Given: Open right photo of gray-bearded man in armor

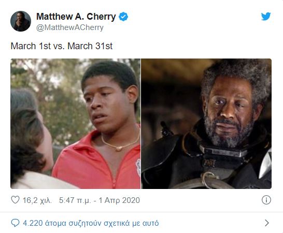Looking at the screenshot, I should point(206,124).
